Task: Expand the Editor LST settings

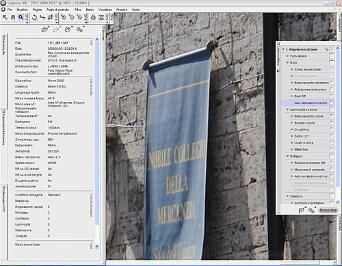Action: [291, 136]
